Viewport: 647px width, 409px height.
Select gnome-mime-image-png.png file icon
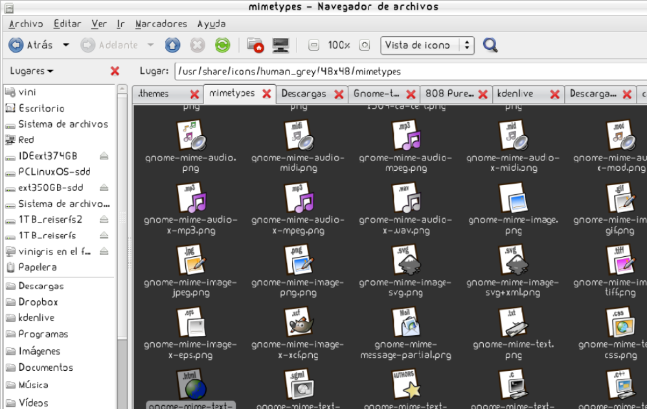[x=299, y=260]
